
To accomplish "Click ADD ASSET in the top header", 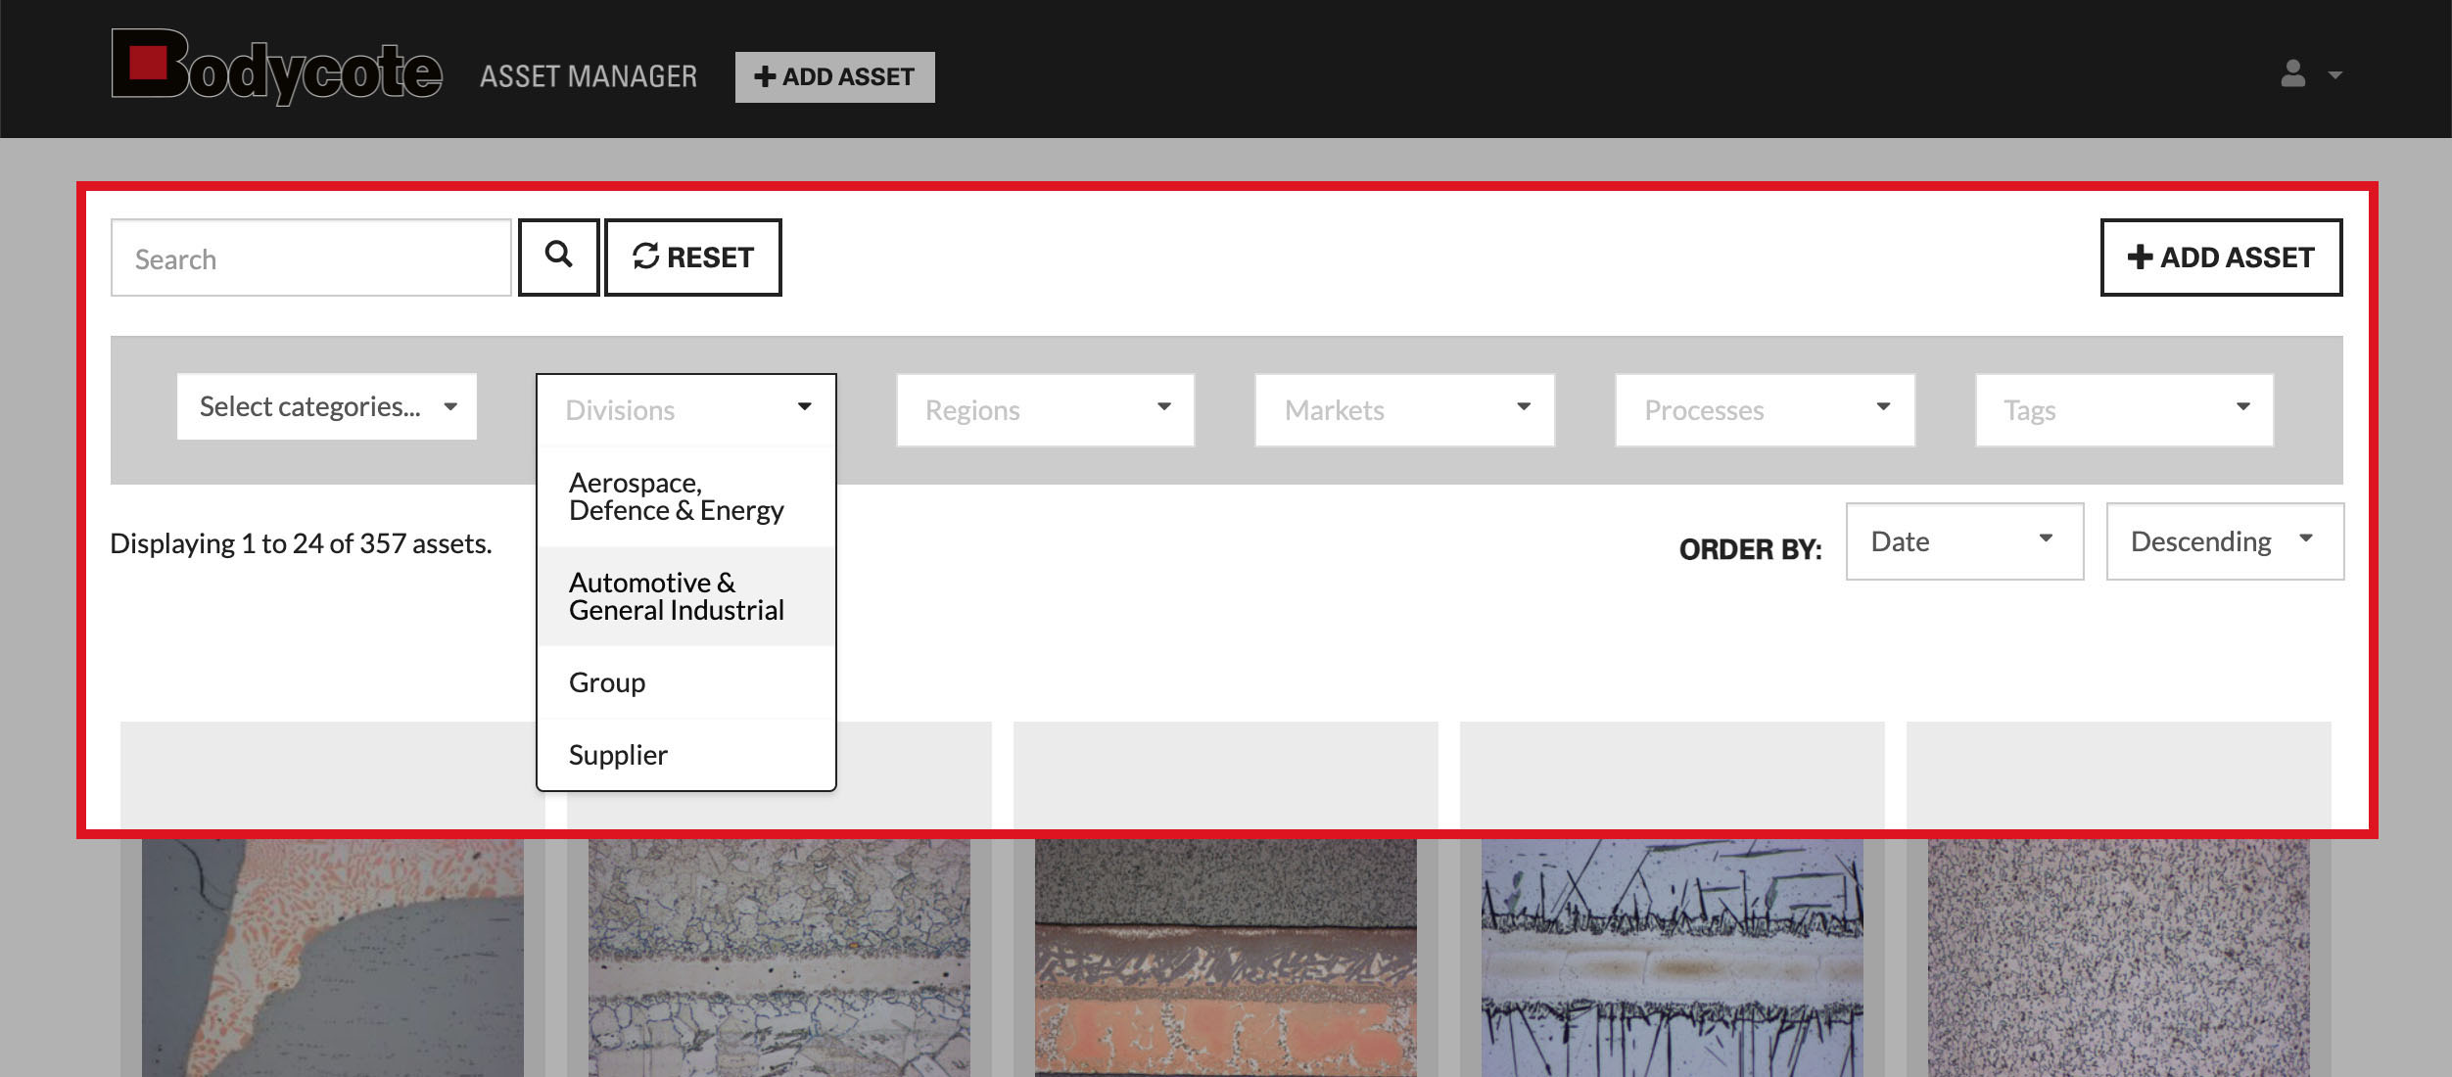I will coord(834,76).
